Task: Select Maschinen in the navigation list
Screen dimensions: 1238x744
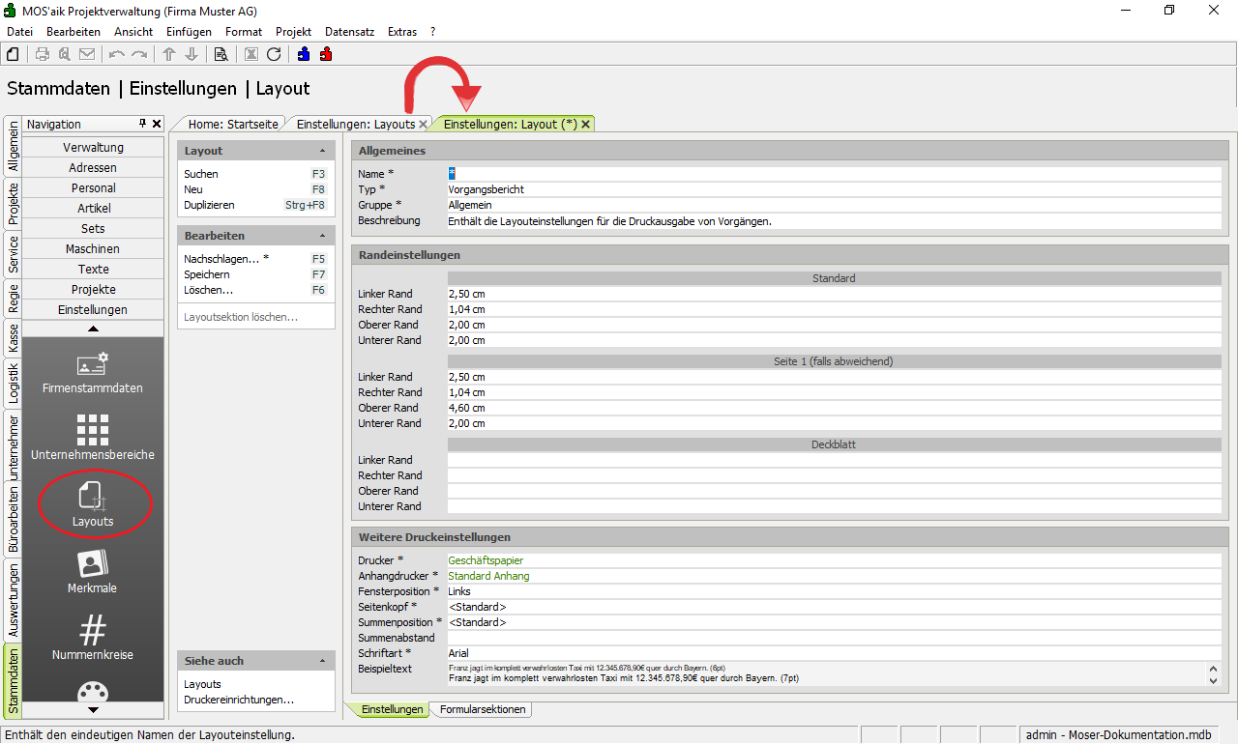Action: (x=93, y=249)
